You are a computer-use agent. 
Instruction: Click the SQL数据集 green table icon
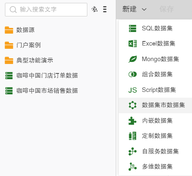point(133,28)
